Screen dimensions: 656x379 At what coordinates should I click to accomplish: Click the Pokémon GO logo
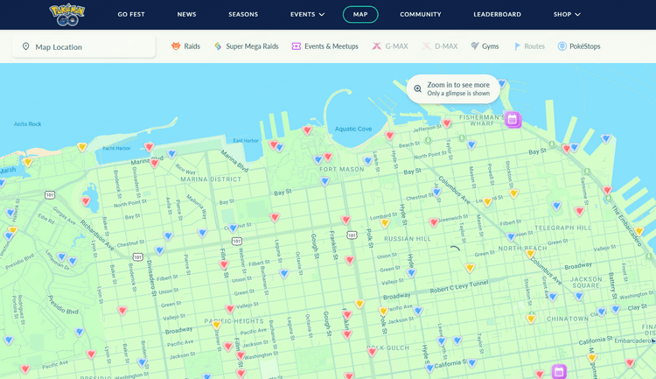[67, 15]
